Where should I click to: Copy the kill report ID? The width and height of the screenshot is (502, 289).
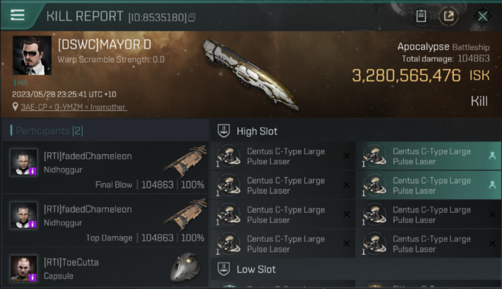192,17
